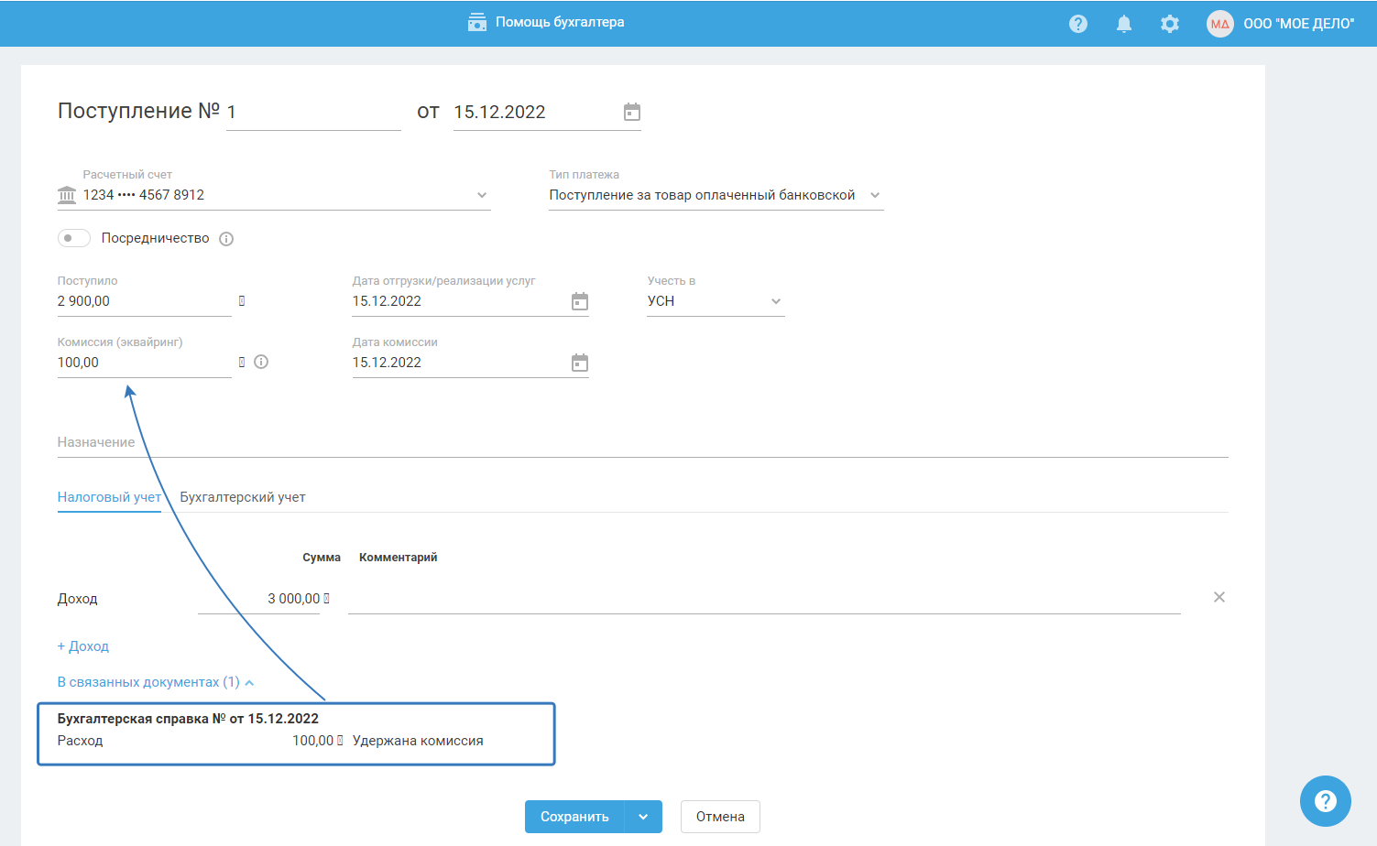Open the Тип платежа dropdown

(875, 195)
